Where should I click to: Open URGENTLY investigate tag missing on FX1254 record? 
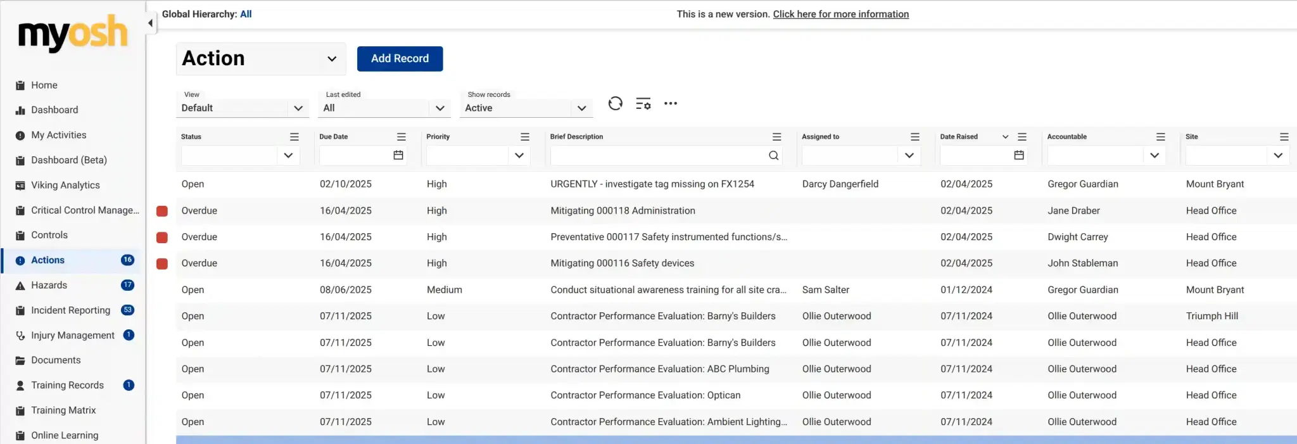click(x=652, y=184)
